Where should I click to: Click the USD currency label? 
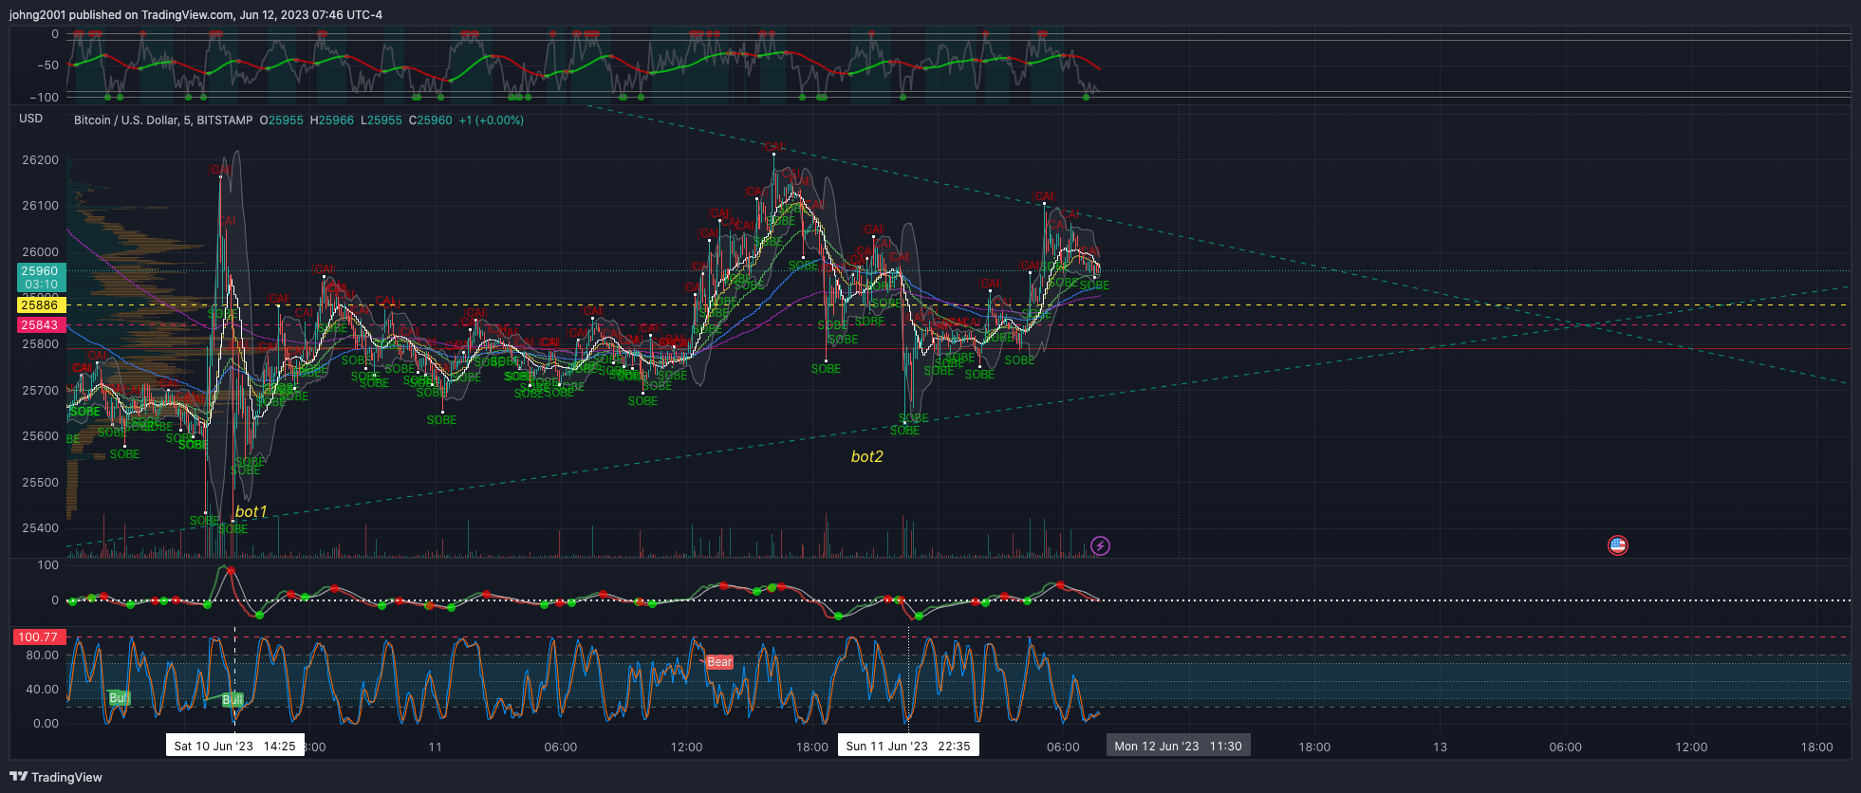click(x=31, y=119)
